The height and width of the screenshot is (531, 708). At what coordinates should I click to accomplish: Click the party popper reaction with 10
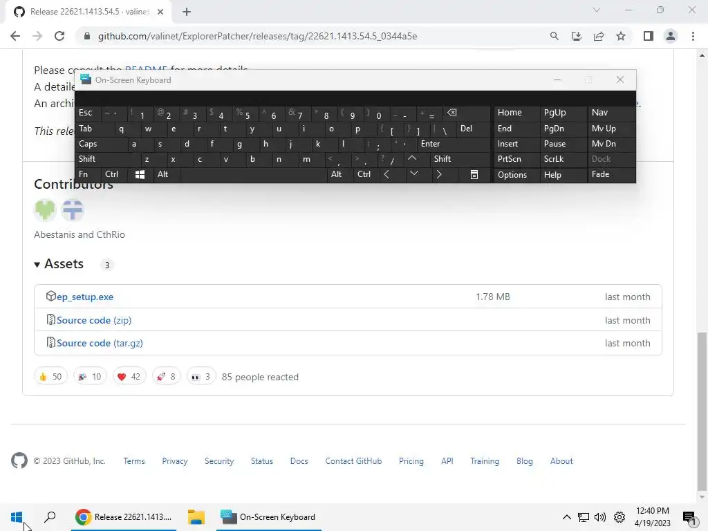[x=90, y=376]
